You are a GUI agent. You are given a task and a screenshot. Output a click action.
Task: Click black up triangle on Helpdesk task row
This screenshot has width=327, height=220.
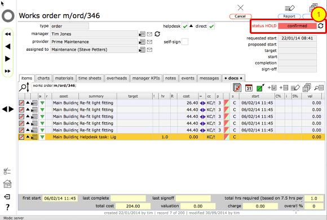click(x=28, y=137)
